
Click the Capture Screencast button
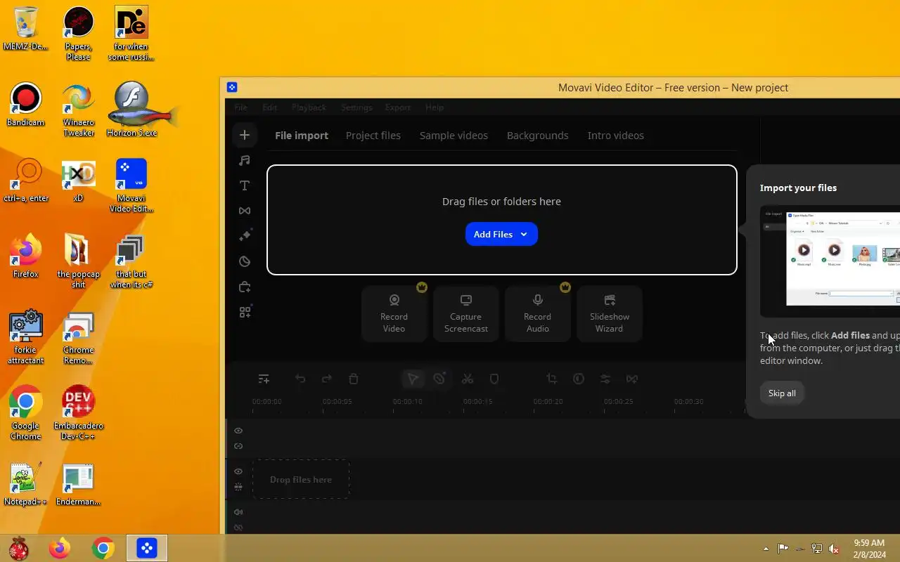coord(466,314)
